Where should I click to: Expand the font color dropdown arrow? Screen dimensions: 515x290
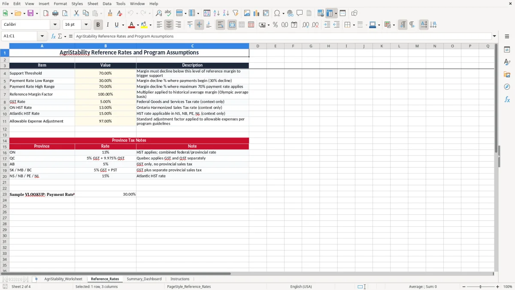tap(138, 25)
